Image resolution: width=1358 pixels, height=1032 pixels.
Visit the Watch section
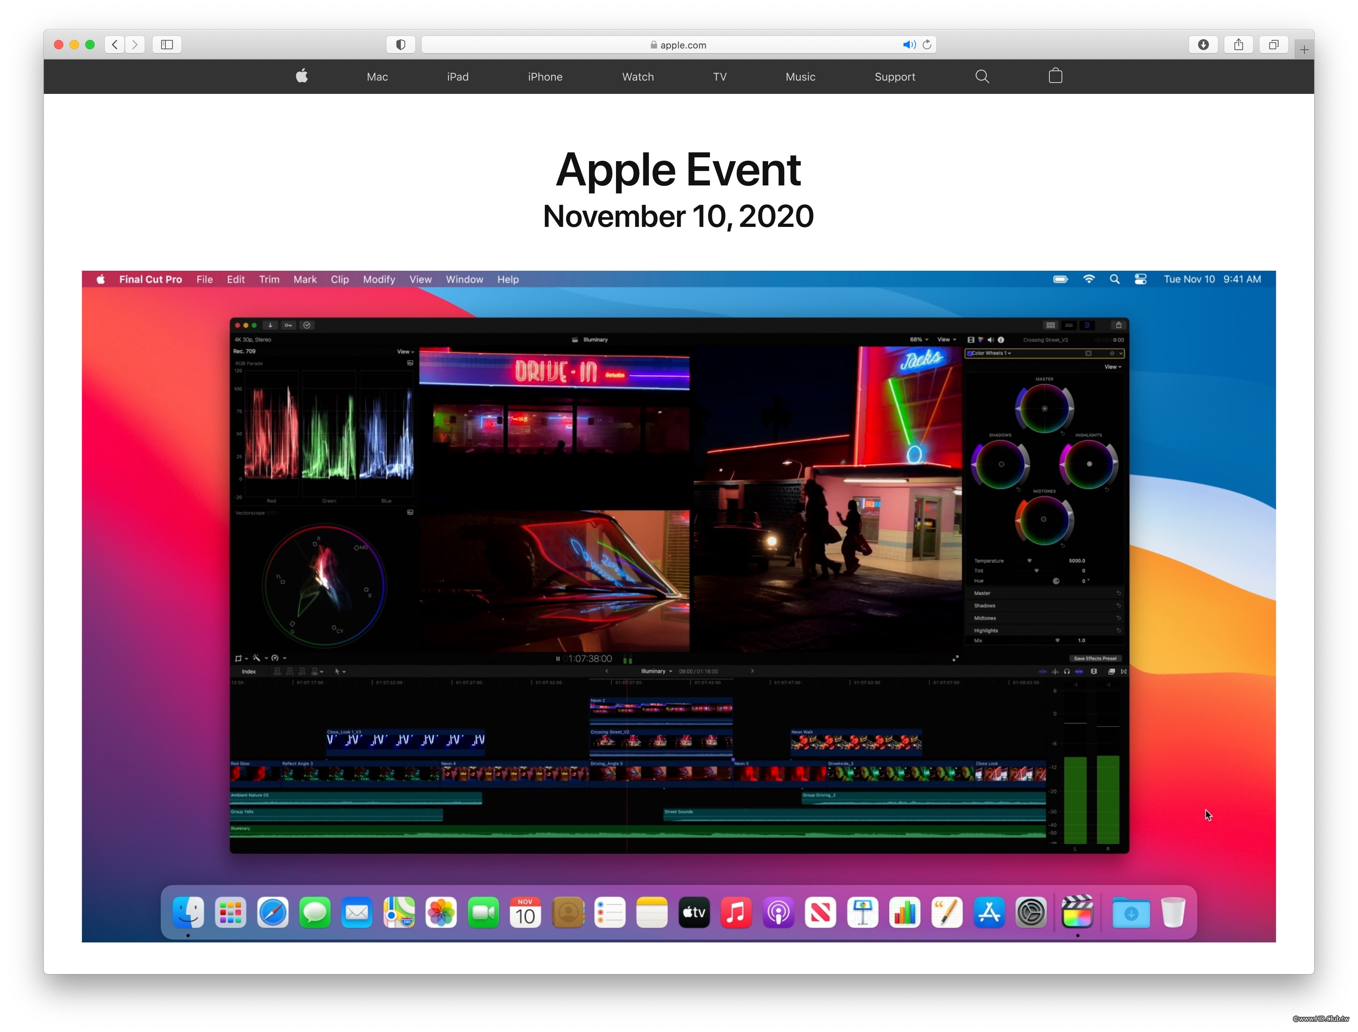638,77
